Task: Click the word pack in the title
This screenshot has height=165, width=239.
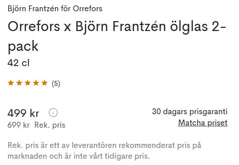Action: pyautogui.click(x=23, y=46)
